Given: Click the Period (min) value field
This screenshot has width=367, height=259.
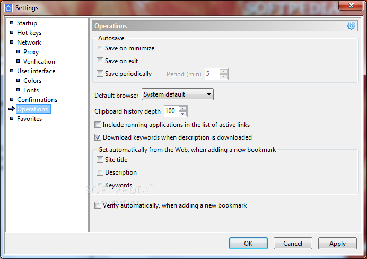Looking at the screenshot, I should 212,74.
